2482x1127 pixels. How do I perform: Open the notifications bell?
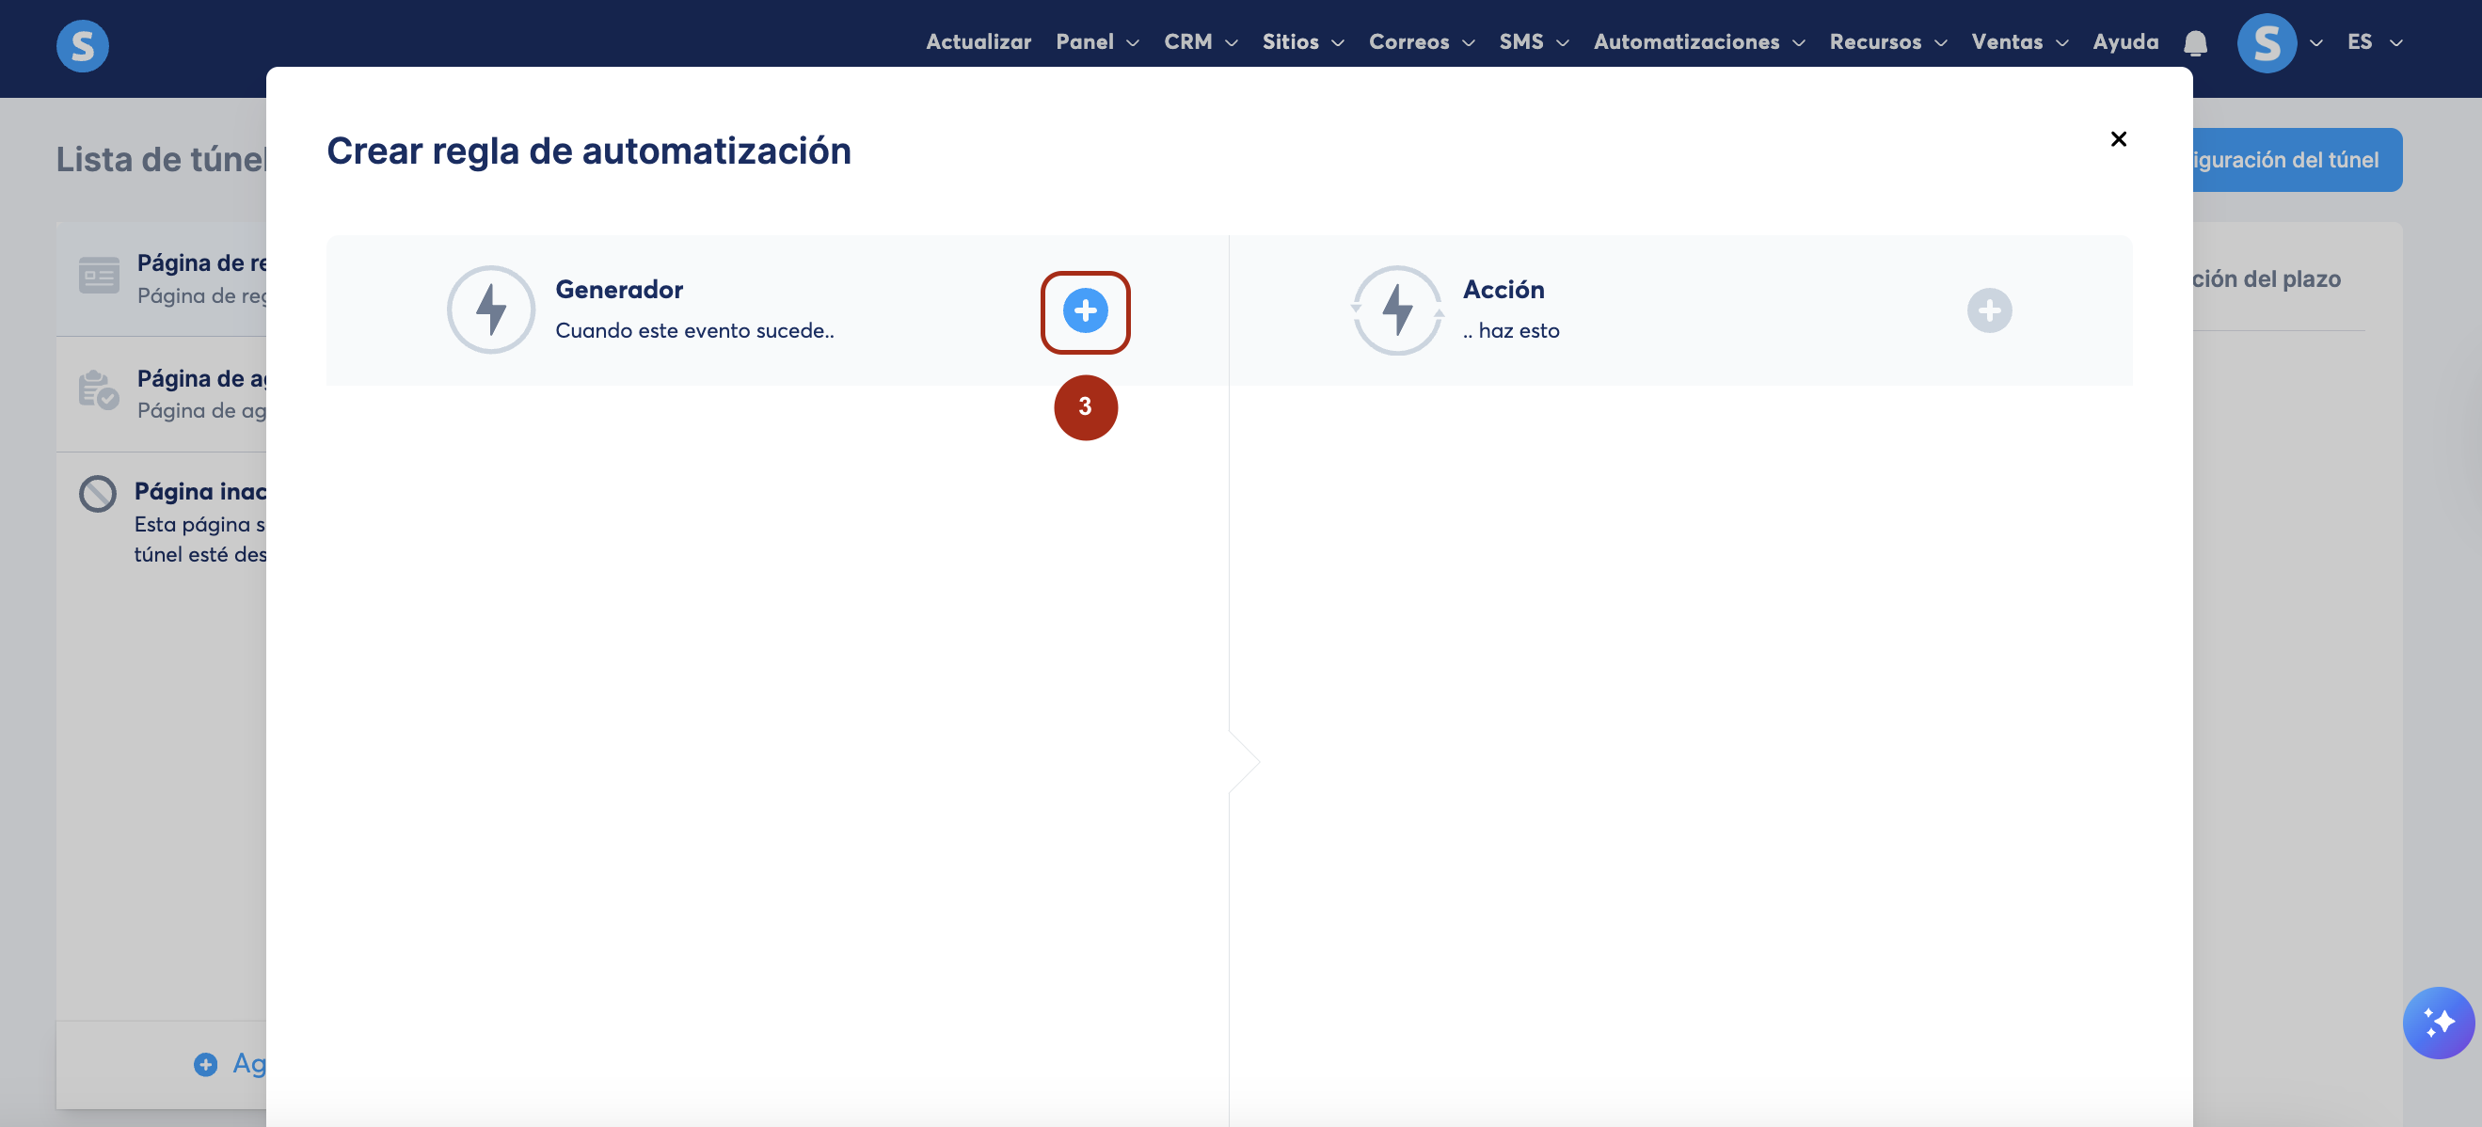pos(2195,43)
